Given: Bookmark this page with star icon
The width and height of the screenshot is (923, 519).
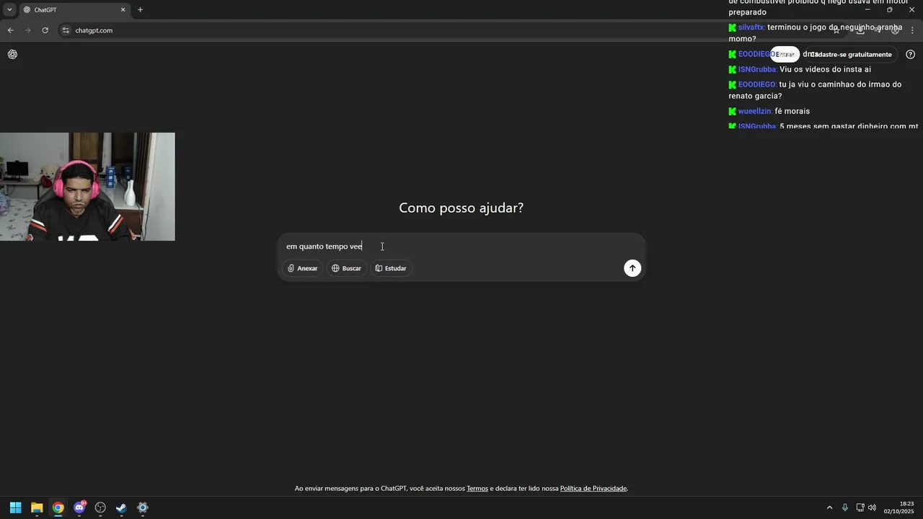Looking at the screenshot, I should pos(836,30).
